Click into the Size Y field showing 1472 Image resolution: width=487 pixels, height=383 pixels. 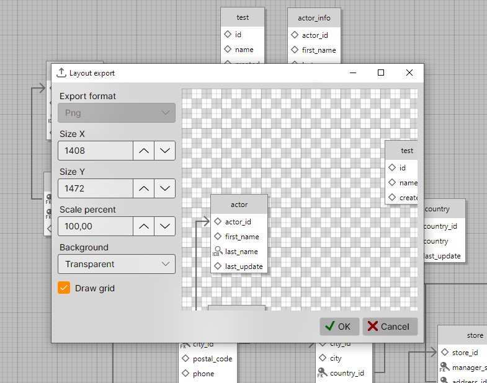(96, 188)
